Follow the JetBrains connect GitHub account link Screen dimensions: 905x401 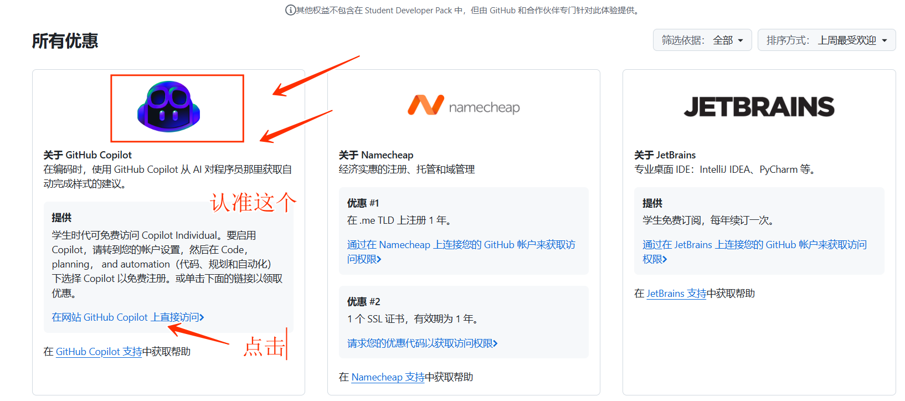pos(754,245)
